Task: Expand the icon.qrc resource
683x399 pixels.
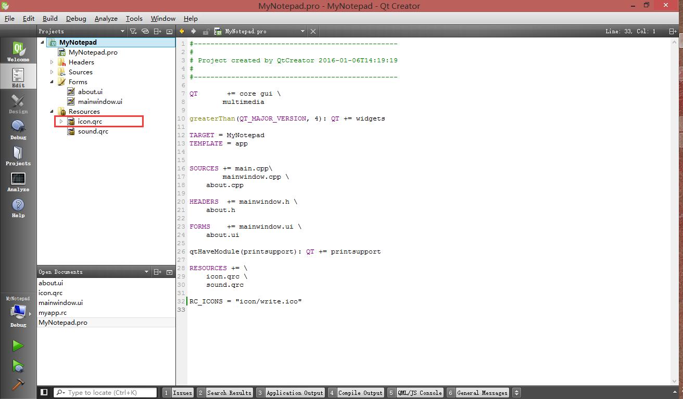Action: pos(61,122)
